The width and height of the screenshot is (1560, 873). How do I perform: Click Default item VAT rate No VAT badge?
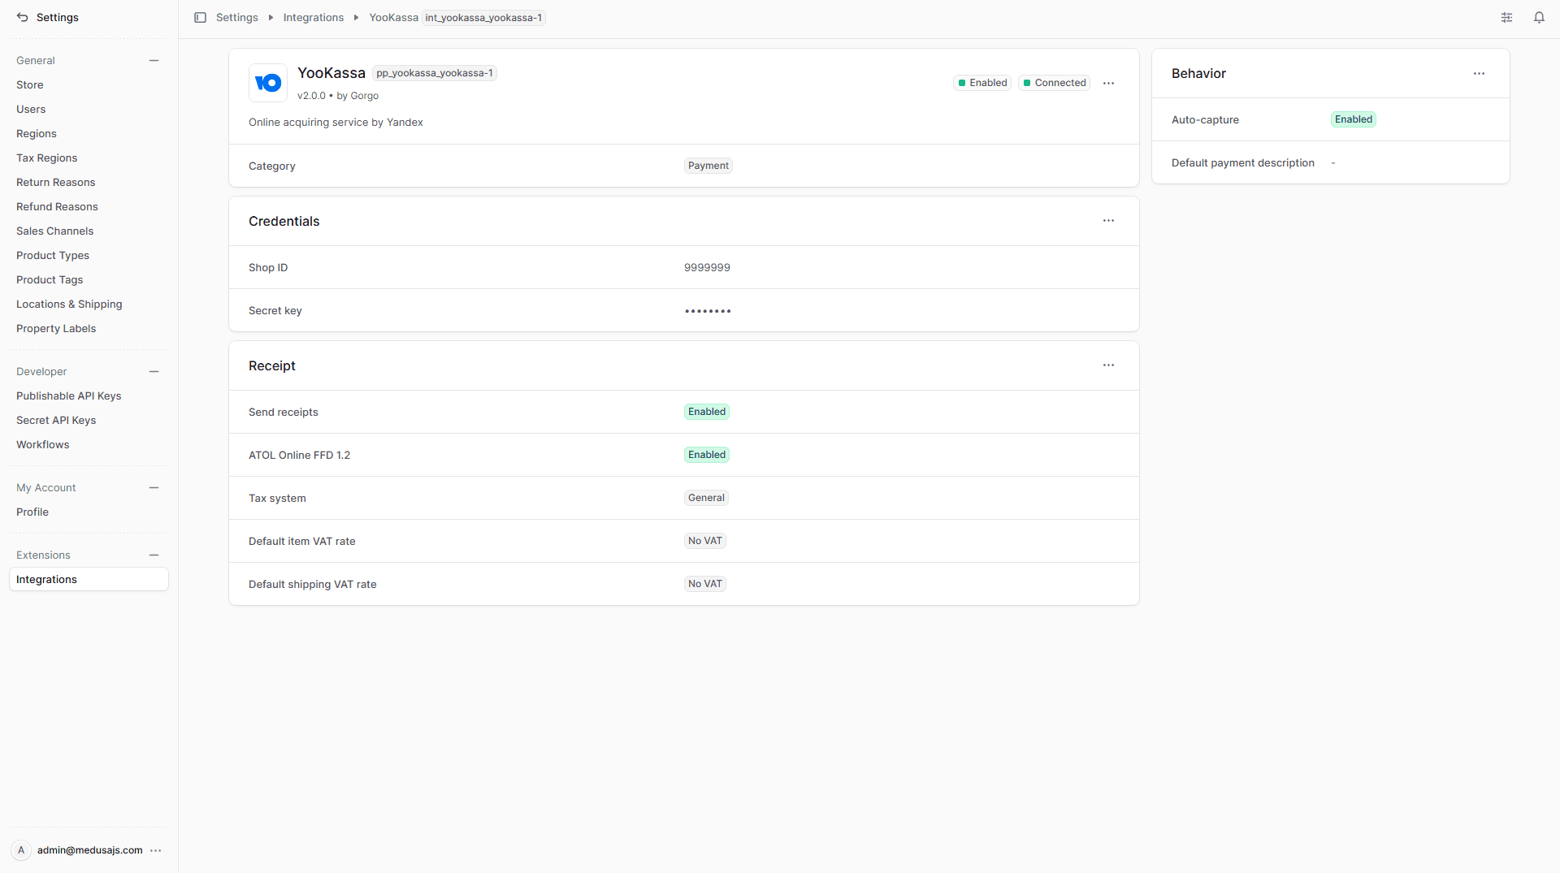705,541
